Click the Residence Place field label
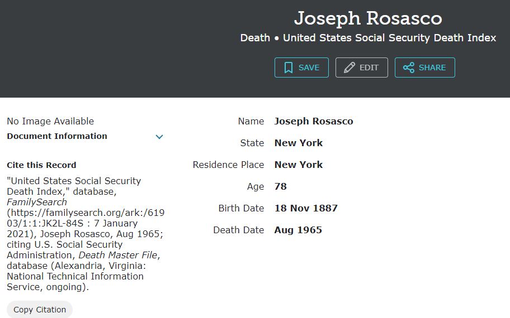The height and width of the screenshot is (318, 510). tap(228, 165)
